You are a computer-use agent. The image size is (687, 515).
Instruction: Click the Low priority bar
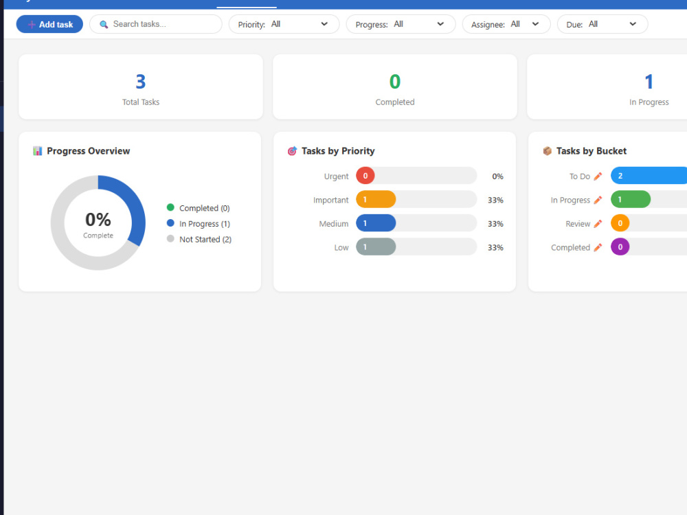(416, 247)
